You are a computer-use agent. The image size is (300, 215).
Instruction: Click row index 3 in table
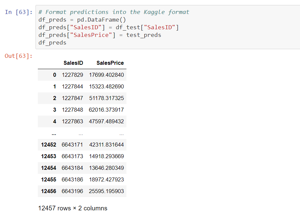[54, 110]
